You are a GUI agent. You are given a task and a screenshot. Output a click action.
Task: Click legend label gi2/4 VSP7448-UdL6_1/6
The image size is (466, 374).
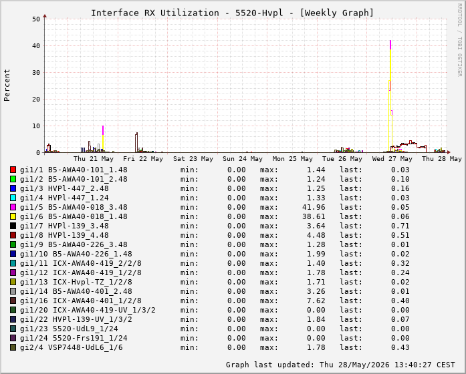pos(72,347)
